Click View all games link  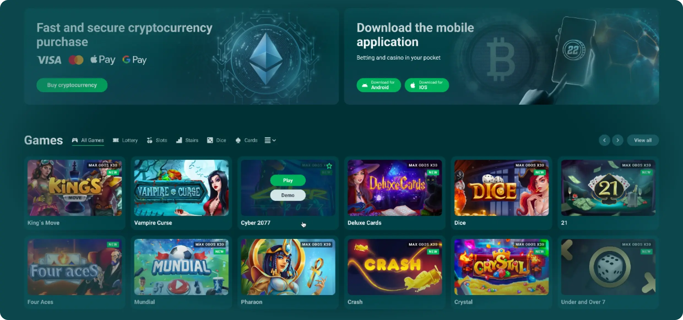643,140
